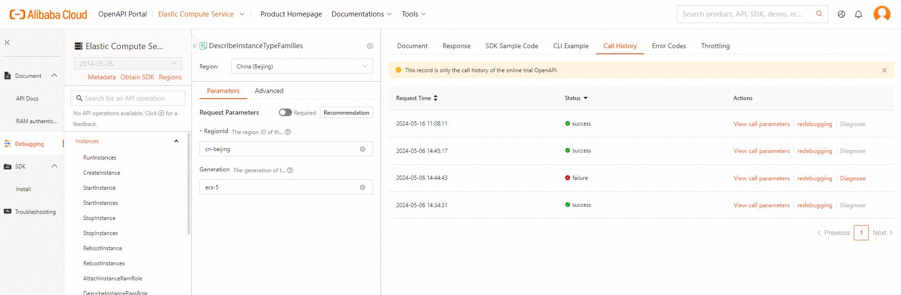The height and width of the screenshot is (295, 901).
Task: Open the user avatar menu
Action: click(882, 14)
